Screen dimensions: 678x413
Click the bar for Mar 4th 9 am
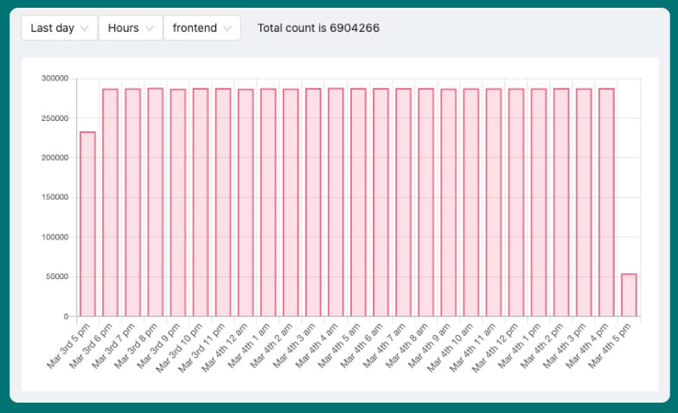pyautogui.click(x=448, y=202)
